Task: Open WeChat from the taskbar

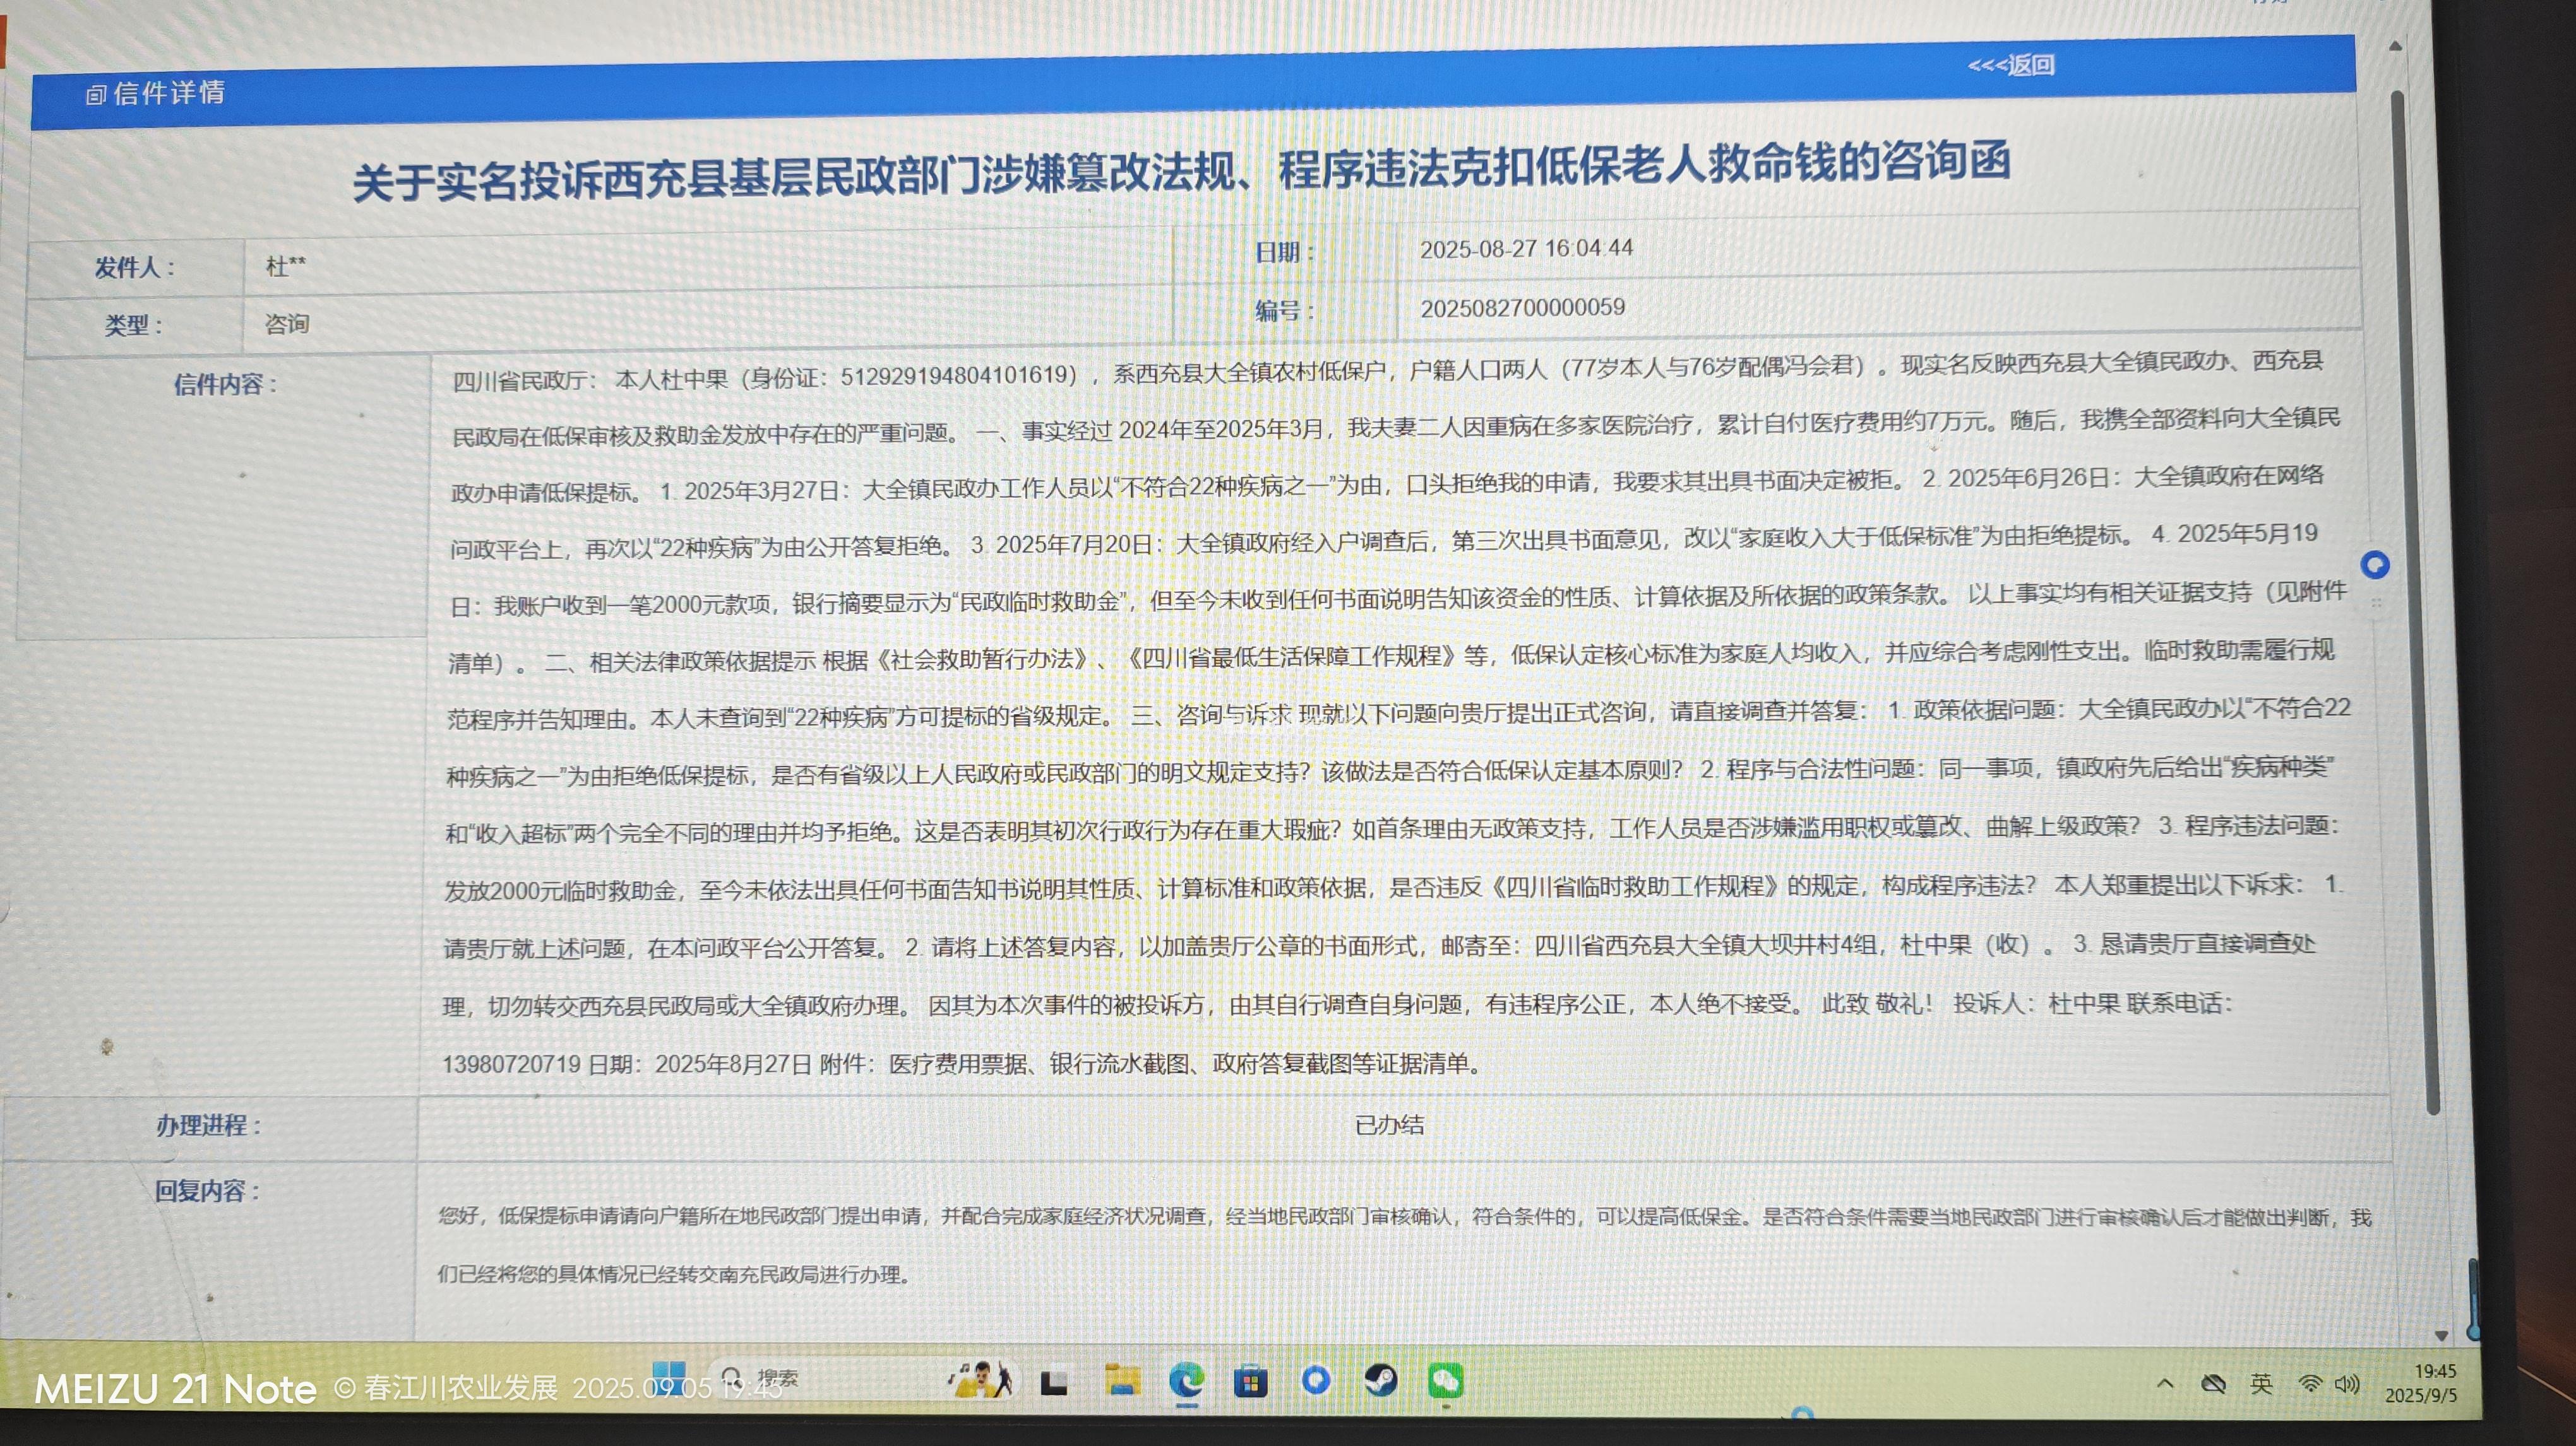Action: pyautogui.click(x=1446, y=1381)
